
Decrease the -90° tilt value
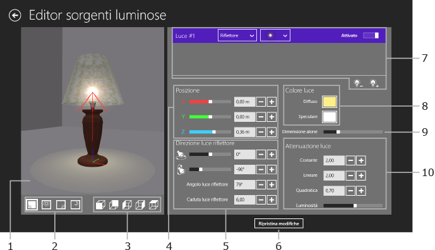(261, 169)
